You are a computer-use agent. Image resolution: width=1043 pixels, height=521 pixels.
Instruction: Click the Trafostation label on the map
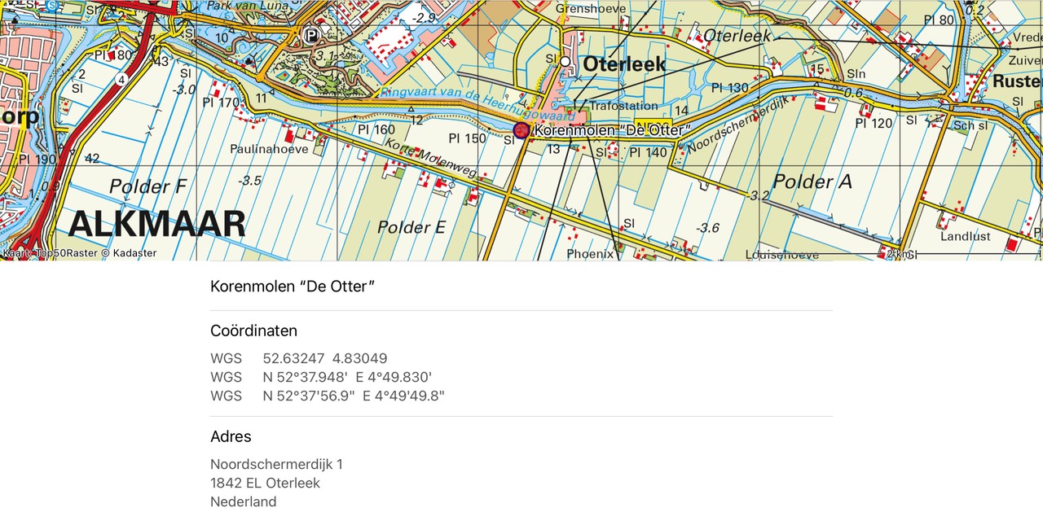(623, 106)
